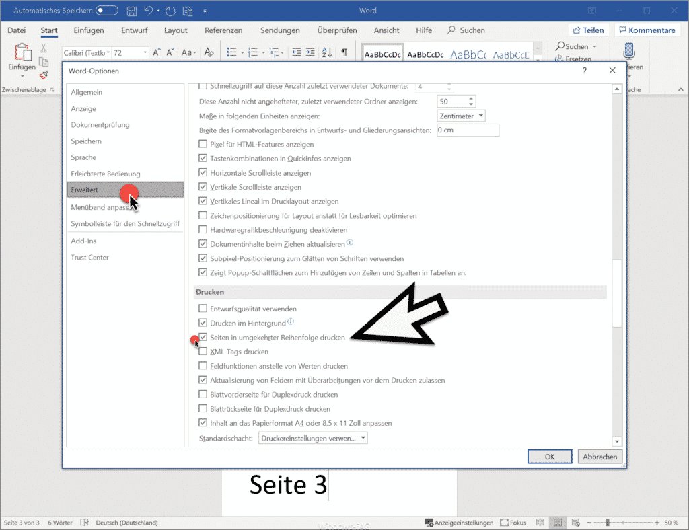Switch to the Einfügen ribbon tab

(89, 30)
